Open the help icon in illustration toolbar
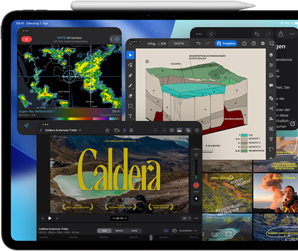The image size is (298, 251). coord(254,43)
